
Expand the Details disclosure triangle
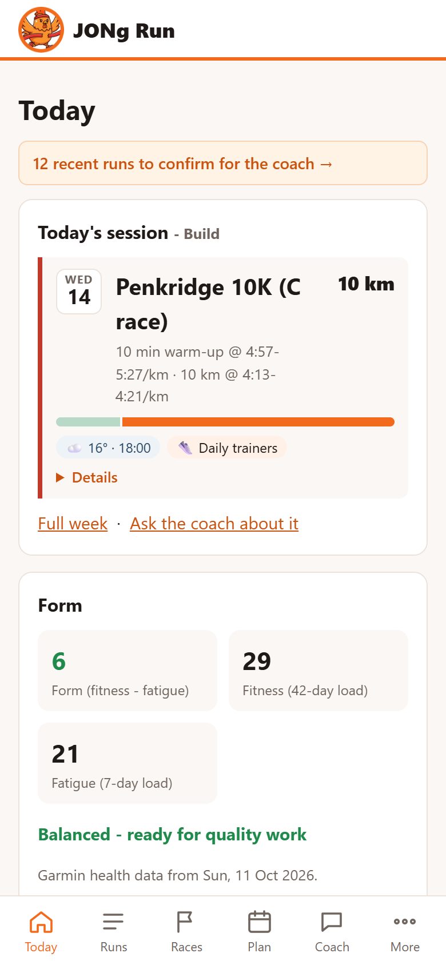(60, 477)
